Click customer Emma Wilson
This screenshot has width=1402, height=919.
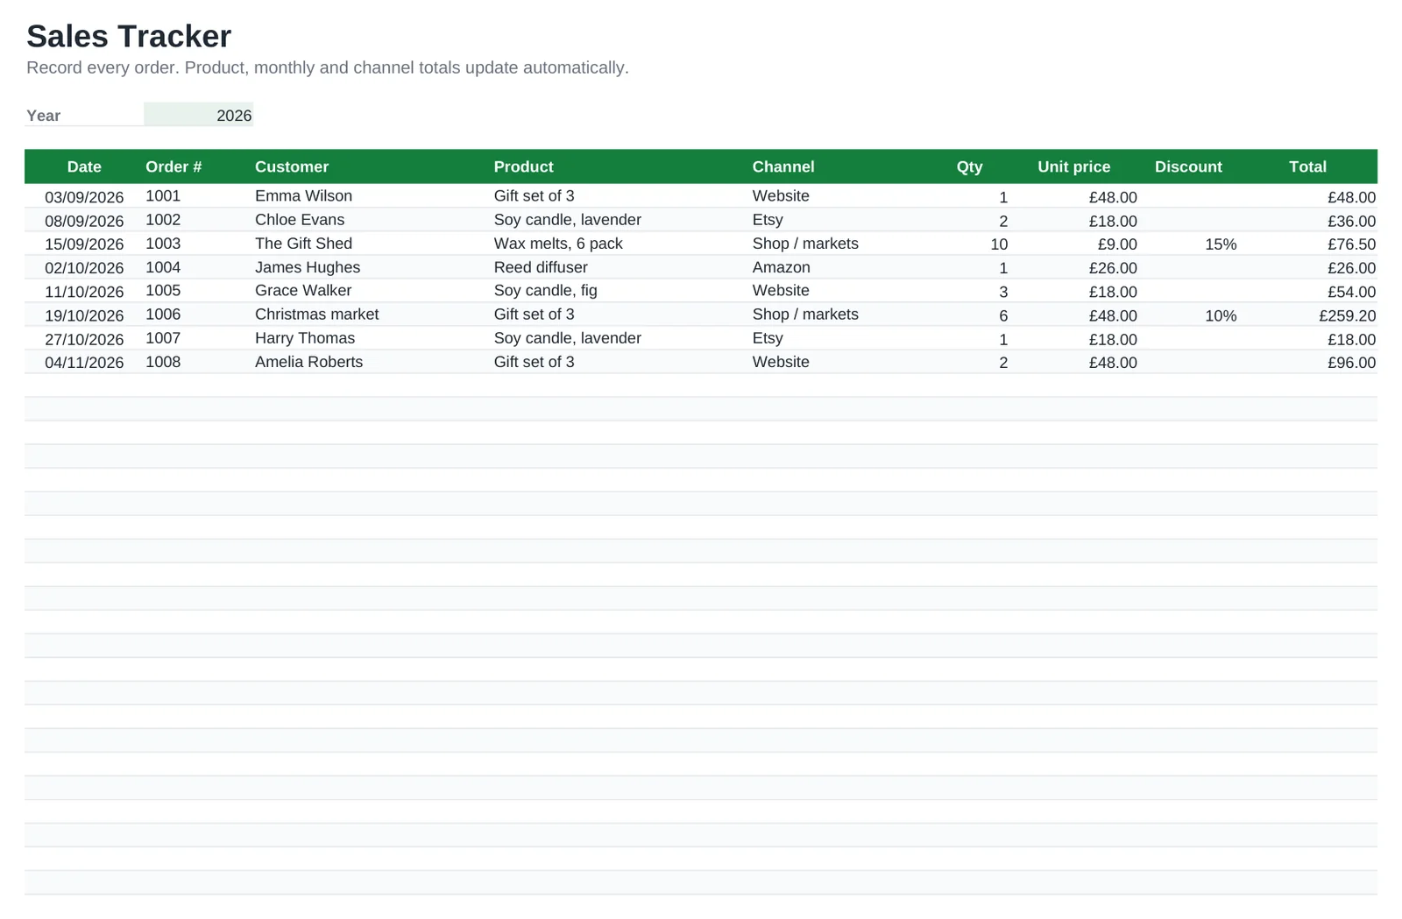303,196
